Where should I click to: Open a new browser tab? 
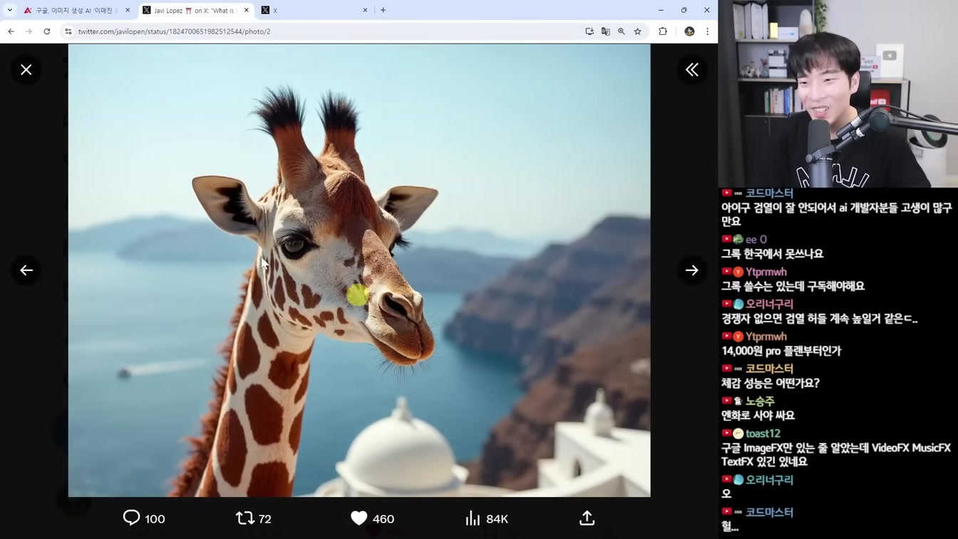coord(383,11)
